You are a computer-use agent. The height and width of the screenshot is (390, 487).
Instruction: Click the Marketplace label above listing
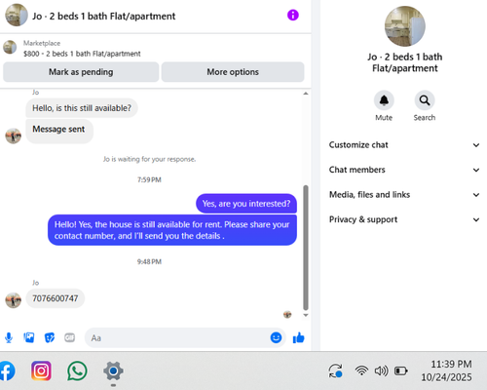coord(42,43)
